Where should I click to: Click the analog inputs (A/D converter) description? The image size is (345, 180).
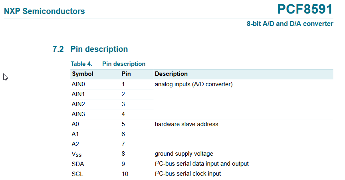pyautogui.click(x=194, y=84)
